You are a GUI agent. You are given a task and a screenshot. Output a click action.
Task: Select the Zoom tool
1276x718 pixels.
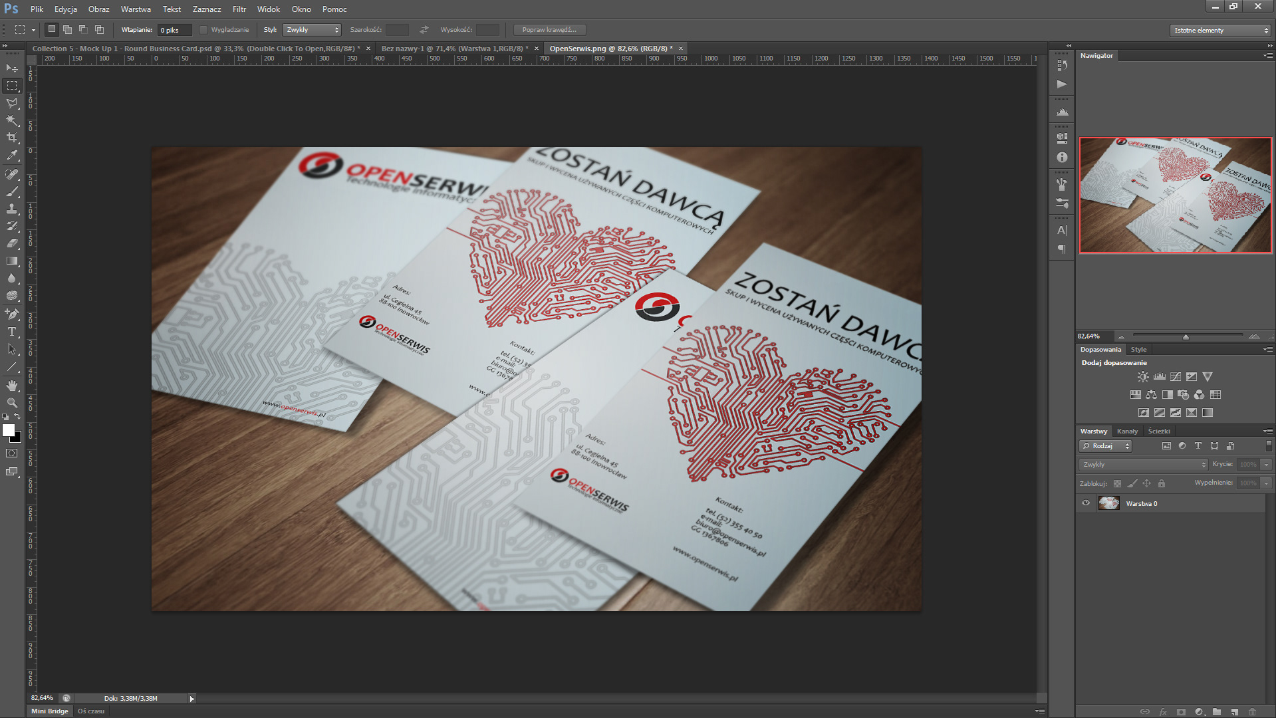pos(12,402)
